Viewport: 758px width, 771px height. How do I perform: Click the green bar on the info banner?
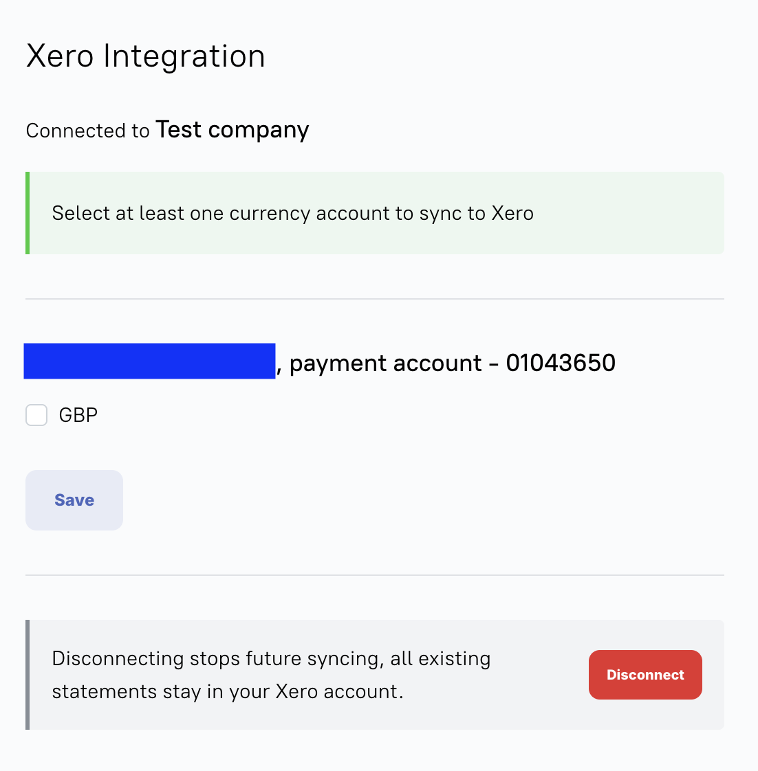click(x=28, y=213)
